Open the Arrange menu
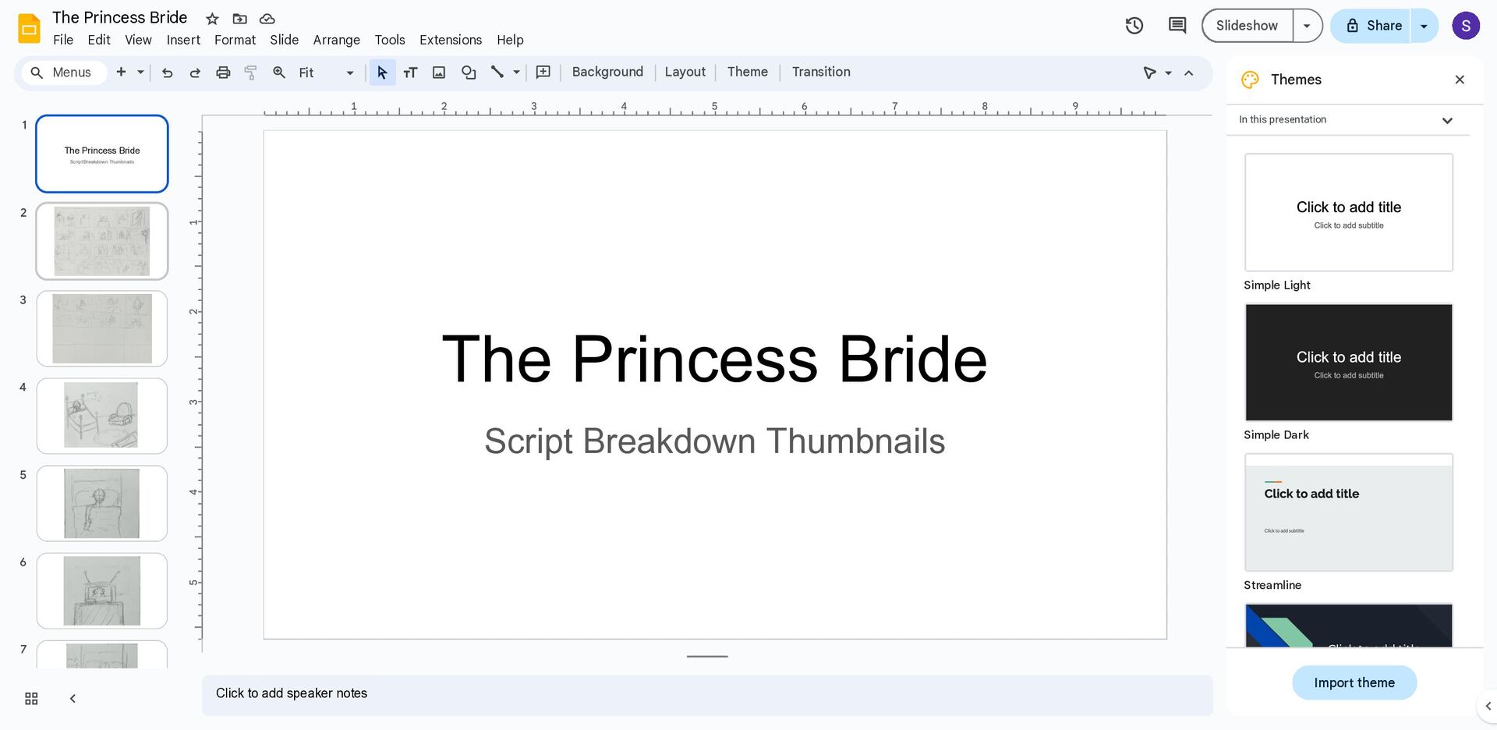This screenshot has height=730, width=1497. coord(336,40)
